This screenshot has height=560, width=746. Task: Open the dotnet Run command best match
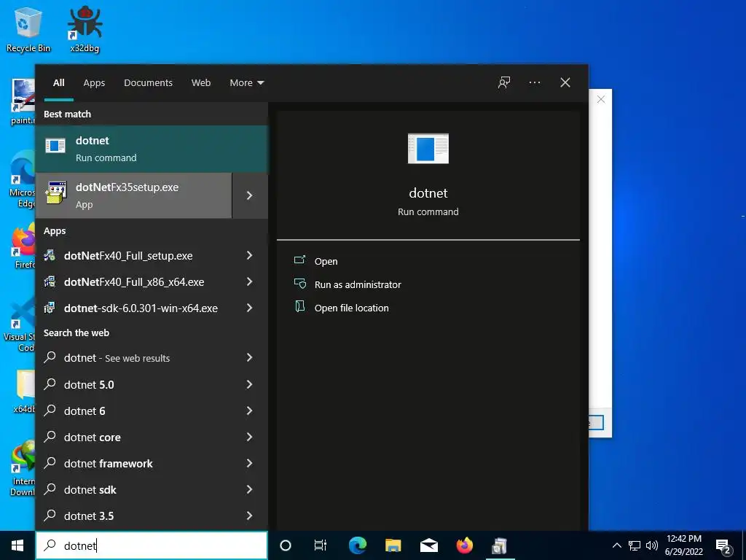click(x=152, y=149)
